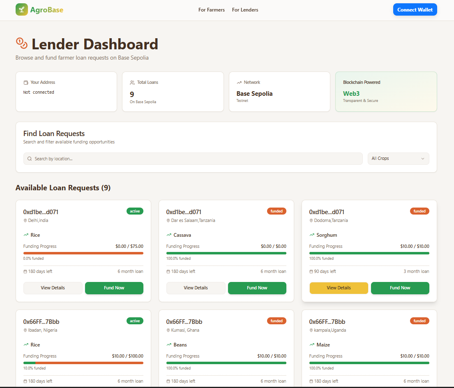Click the users icon next to Total Loans

(132, 83)
